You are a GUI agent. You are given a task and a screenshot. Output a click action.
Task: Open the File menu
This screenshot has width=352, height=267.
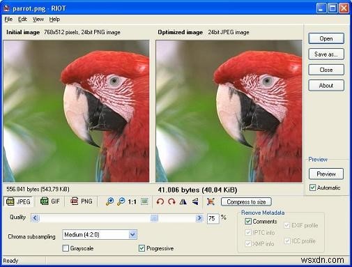[8, 20]
